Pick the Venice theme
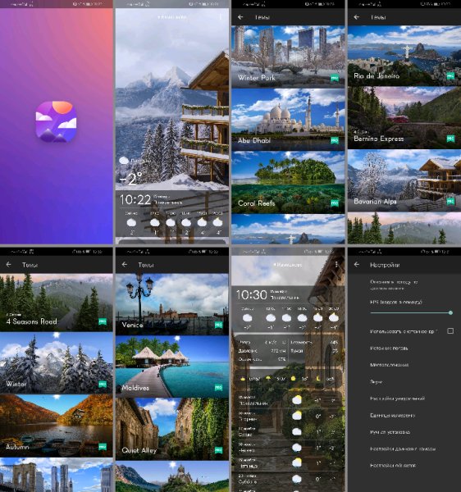Image resolution: width=461 pixels, height=492 pixels. pos(172,304)
